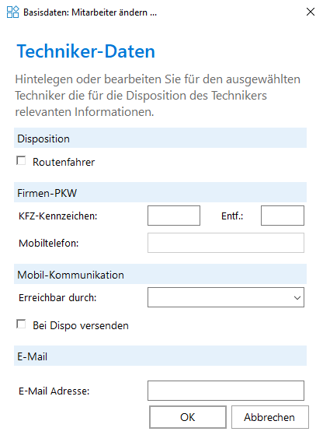Click the Mobiltelefon label text
Viewport: 323px width, 442px height.
click(x=49, y=243)
